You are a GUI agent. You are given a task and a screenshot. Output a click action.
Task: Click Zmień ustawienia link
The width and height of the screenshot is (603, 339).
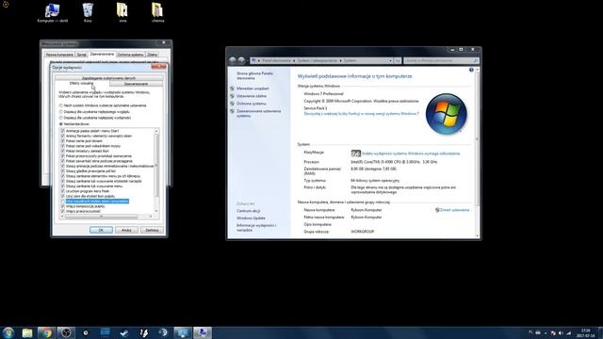454,210
